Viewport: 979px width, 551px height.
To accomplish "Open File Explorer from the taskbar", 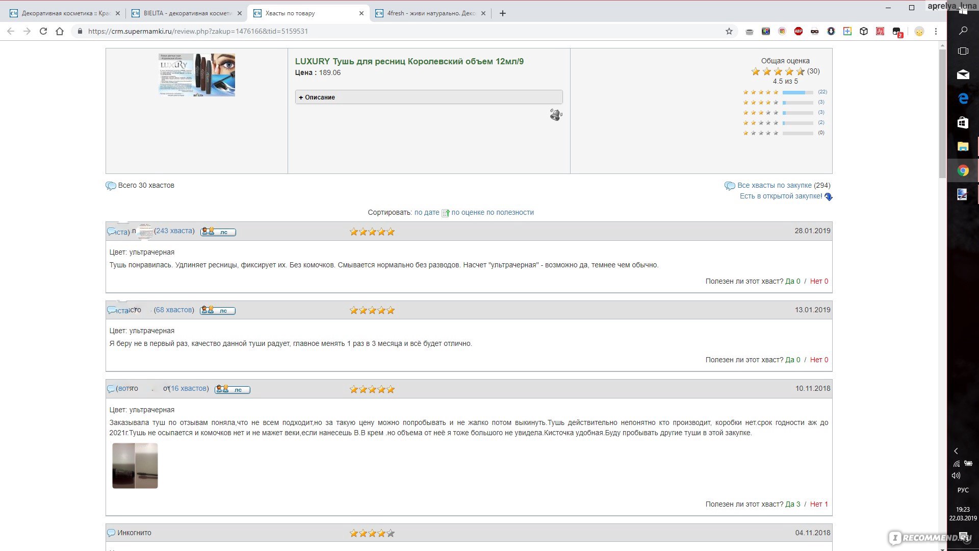I will pyautogui.click(x=963, y=146).
